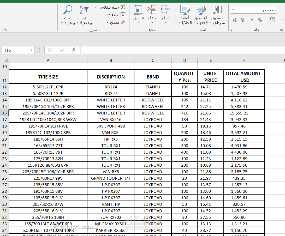285x236 pixels.
Task: Open the Sort & Filter tool
Action: tap(84, 9)
